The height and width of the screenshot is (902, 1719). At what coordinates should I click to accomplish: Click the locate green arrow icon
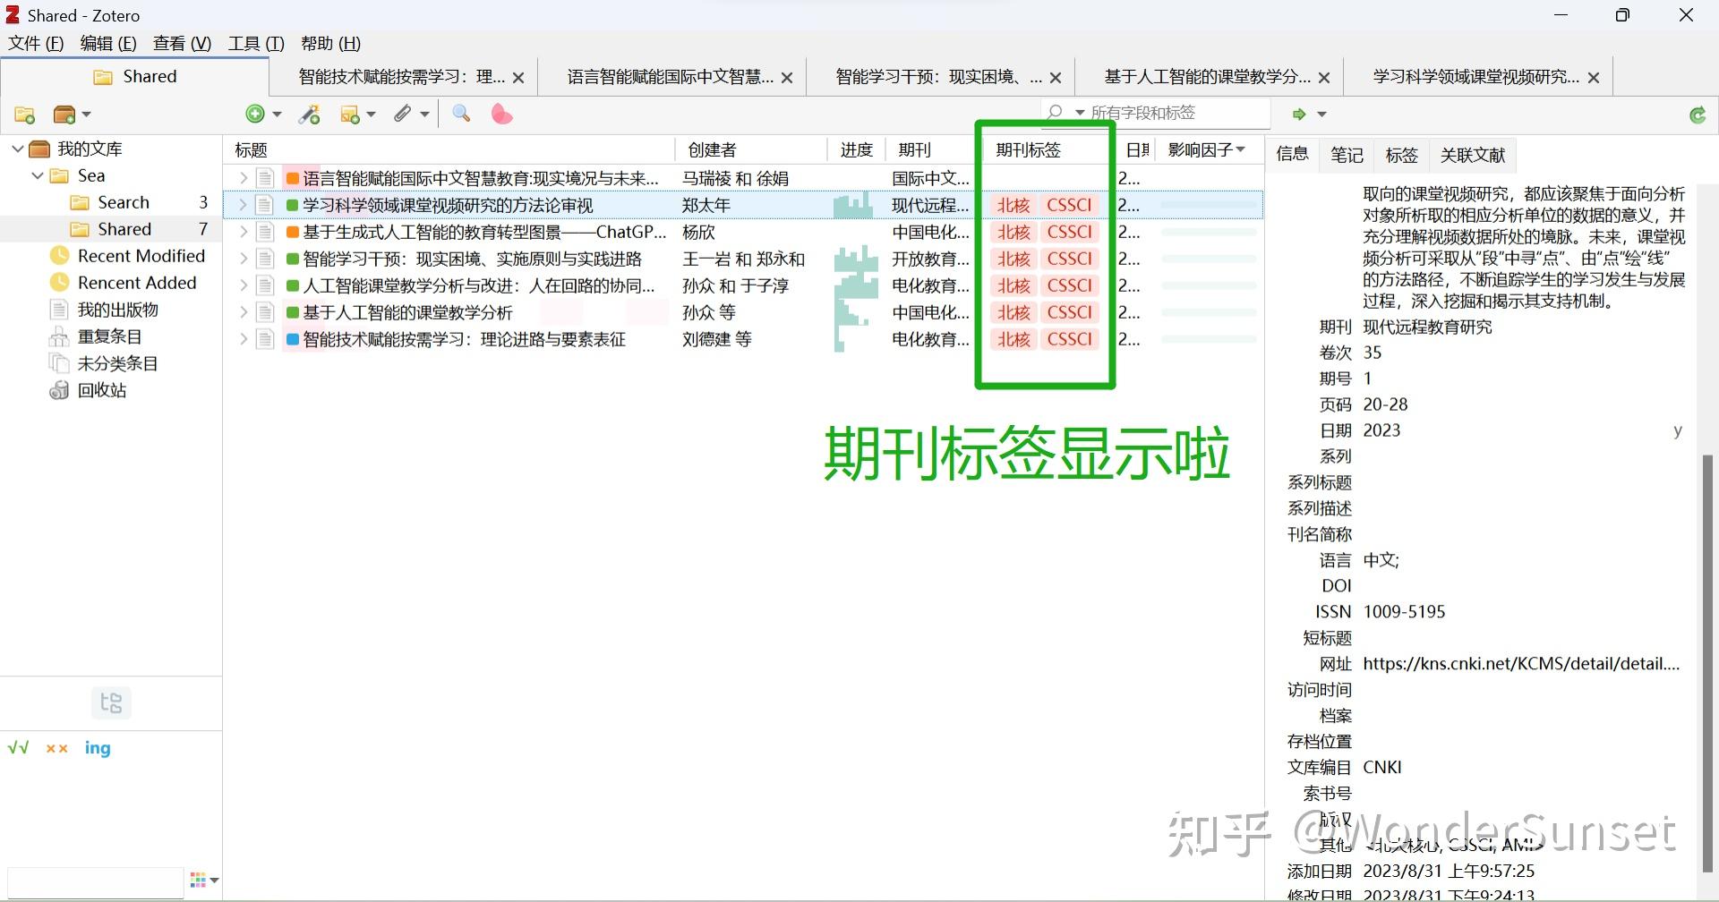pos(1299,114)
